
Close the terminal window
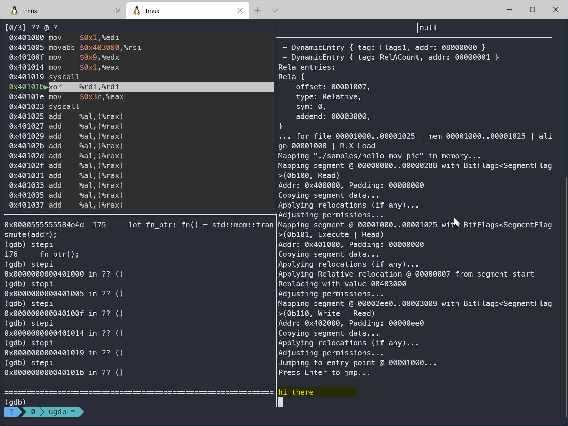[x=556, y=10]
